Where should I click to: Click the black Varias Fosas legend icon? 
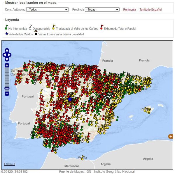(x=36, y=33)
